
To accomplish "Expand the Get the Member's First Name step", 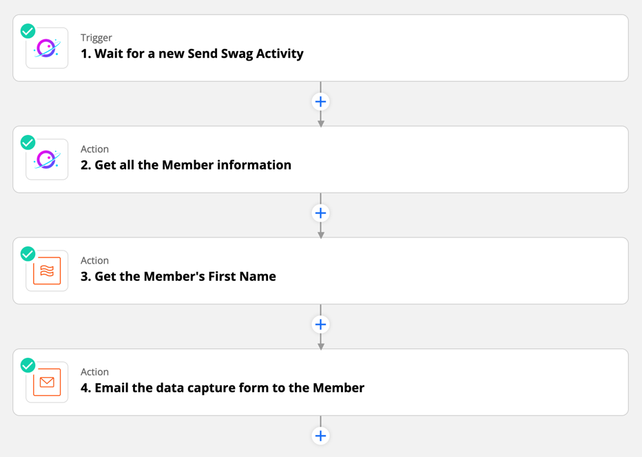I will 178,277.
